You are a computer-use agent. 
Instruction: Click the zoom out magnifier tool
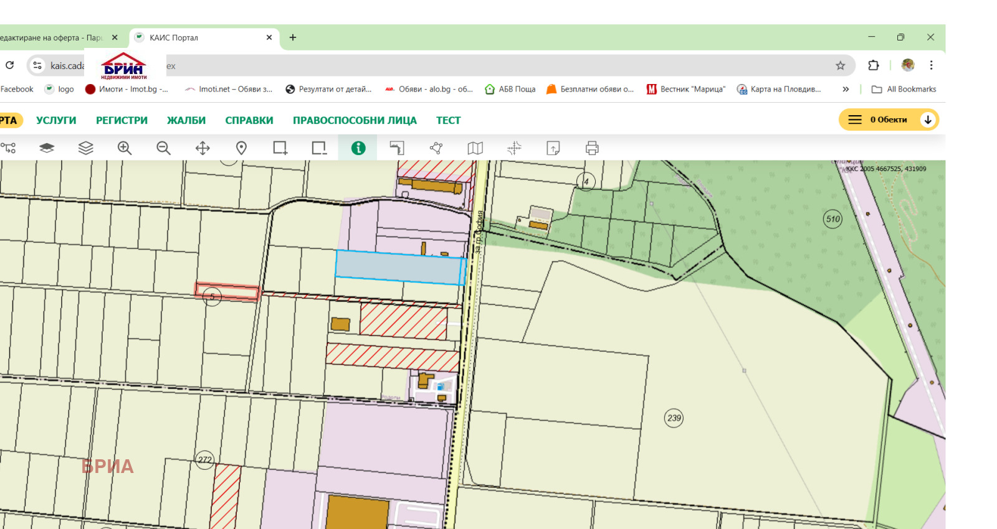point(163,148)
